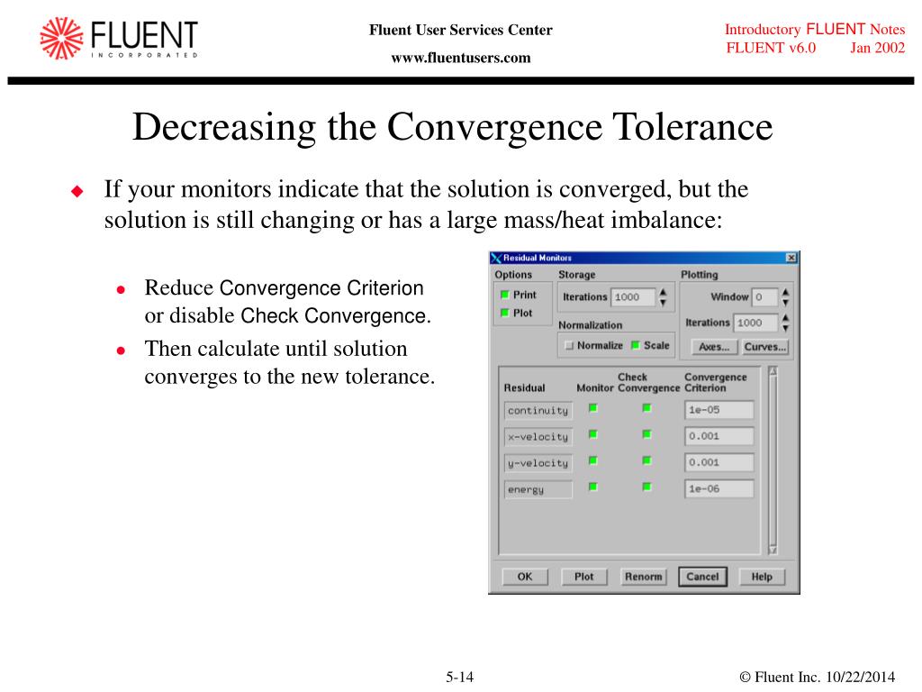The image size is (922, 692).
Task: Click the slide title 'Decreasing the Convergence Tolerance'
Action: 452,126
